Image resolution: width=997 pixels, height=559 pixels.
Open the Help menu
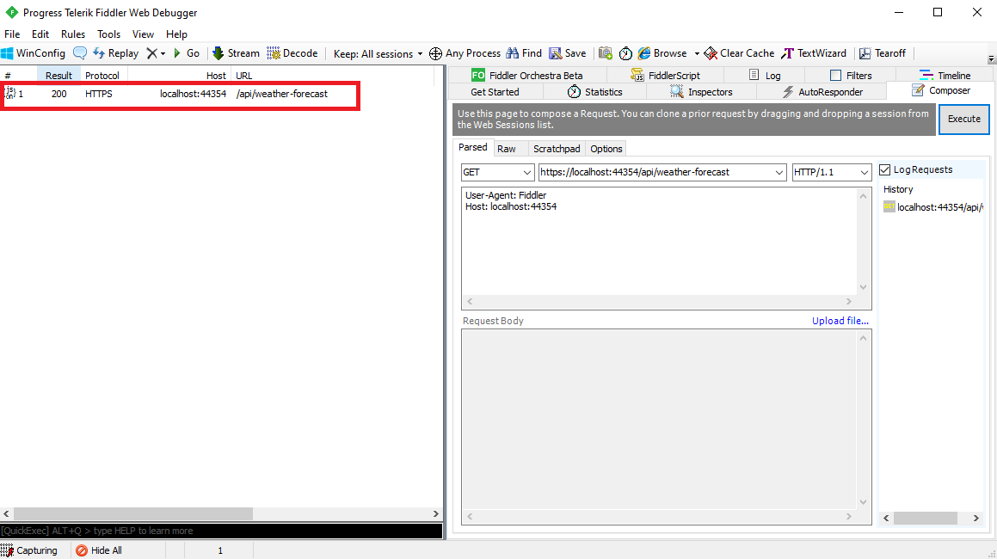[x=176, y=34]
